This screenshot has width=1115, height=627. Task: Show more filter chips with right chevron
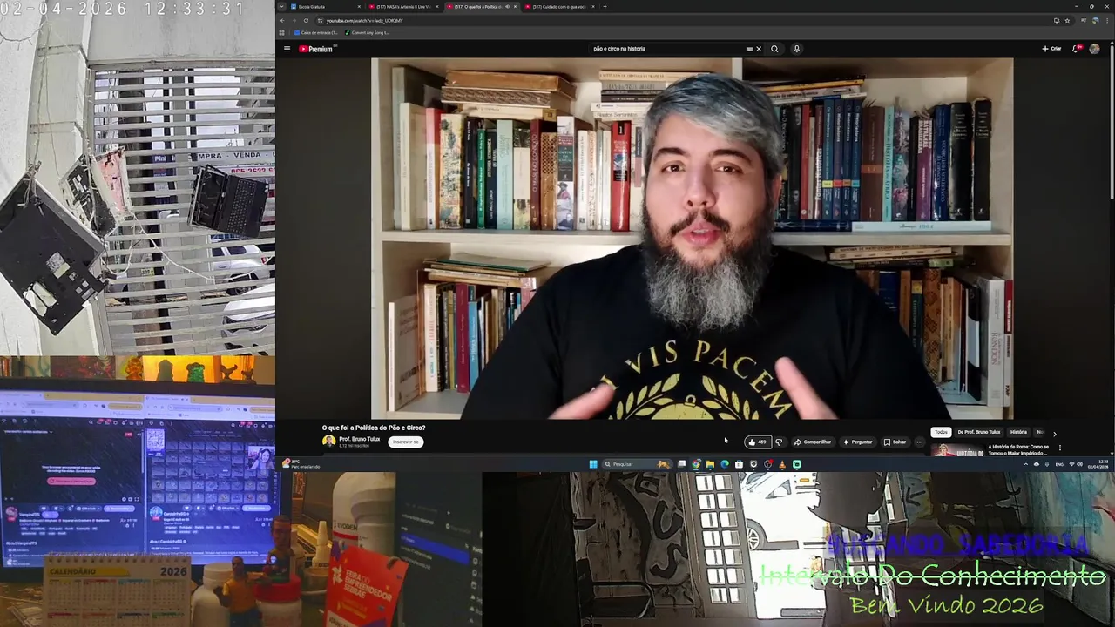(x=1054, y=433)
